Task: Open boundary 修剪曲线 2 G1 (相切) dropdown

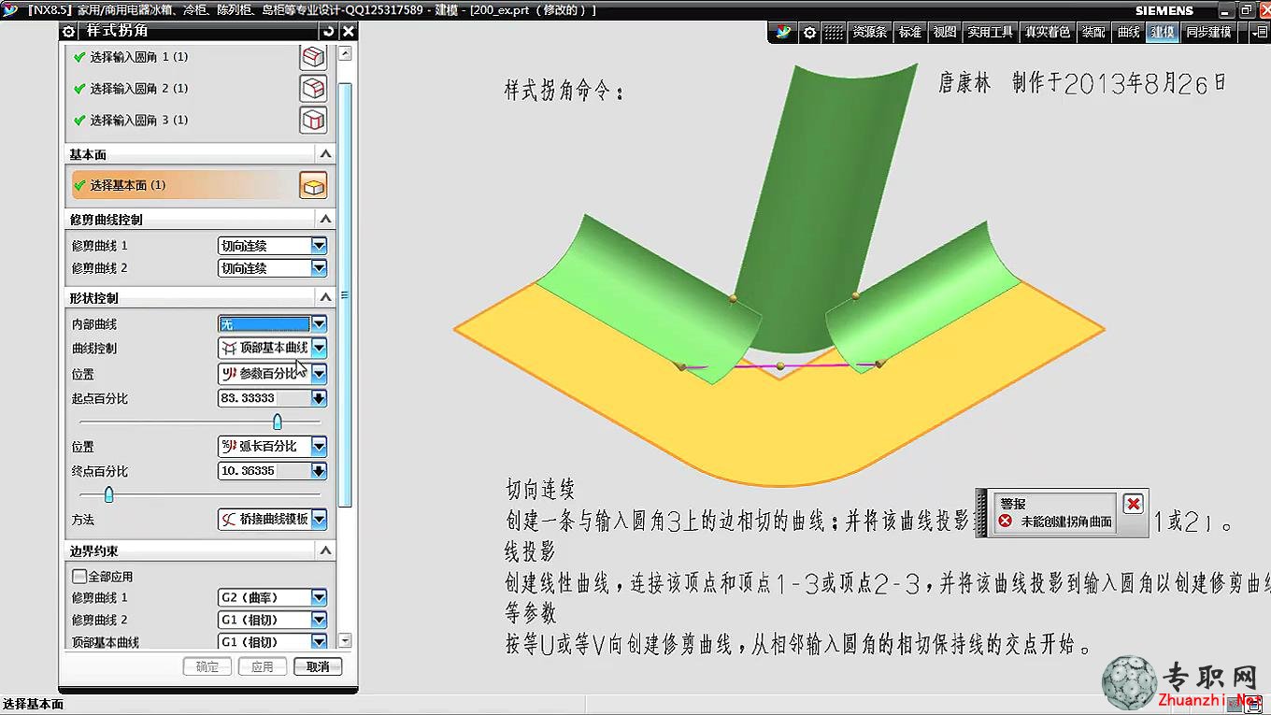Action: tap(272, 620)
